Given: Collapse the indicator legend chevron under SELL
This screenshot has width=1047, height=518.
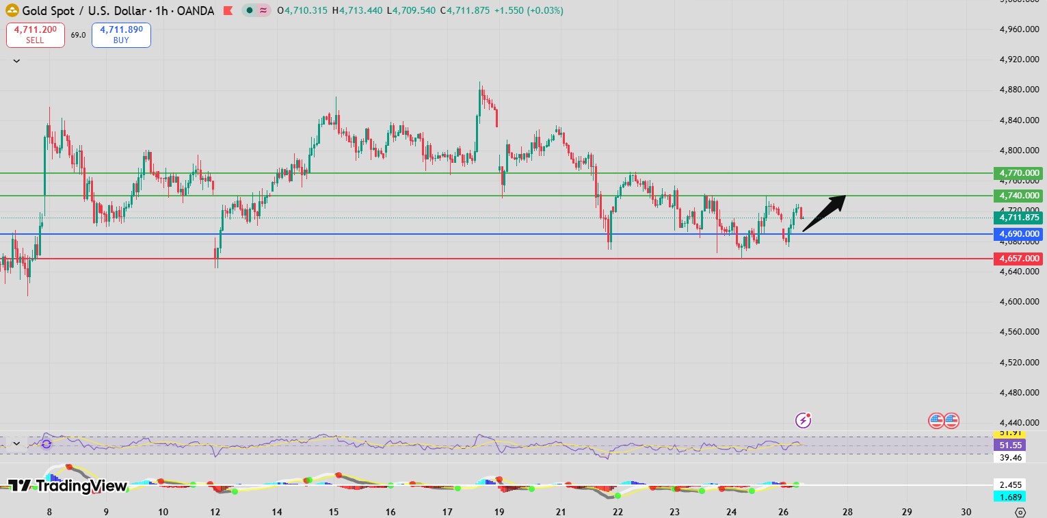Looking at the screenshot, I should tap(16, 61).
